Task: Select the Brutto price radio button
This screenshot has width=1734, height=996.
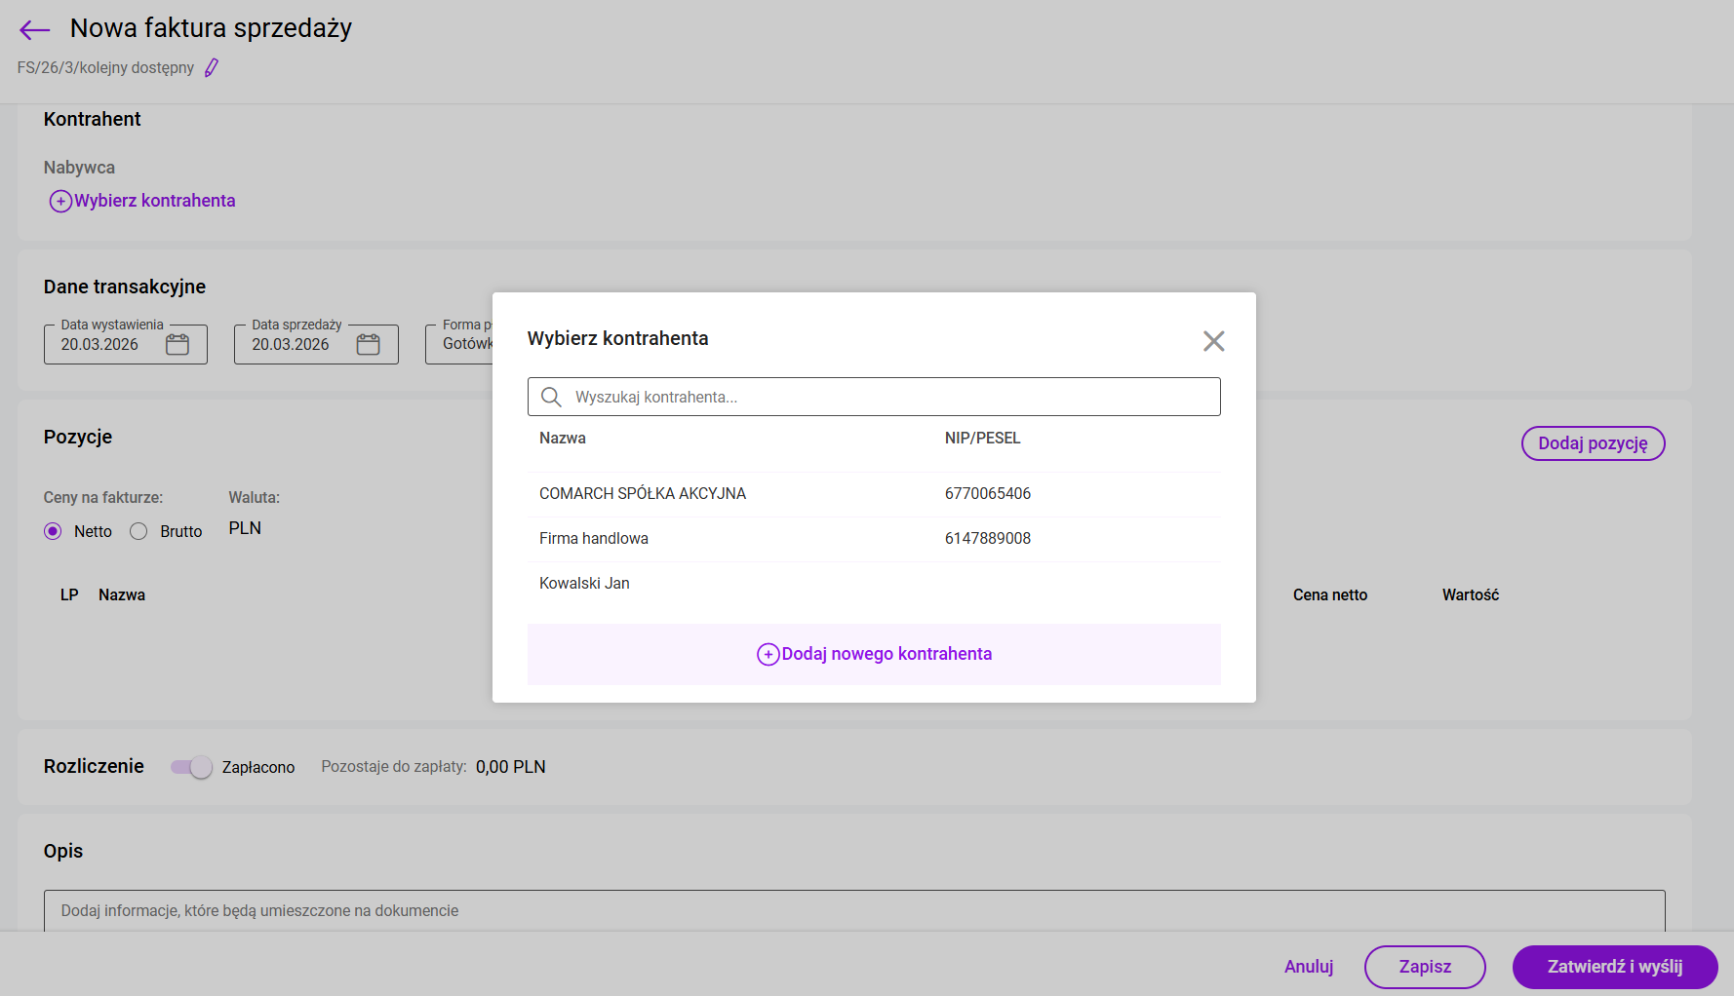Action: point(138,531)
